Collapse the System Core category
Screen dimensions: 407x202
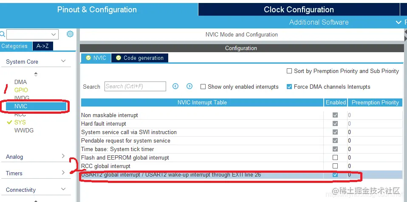click(63, 61)
